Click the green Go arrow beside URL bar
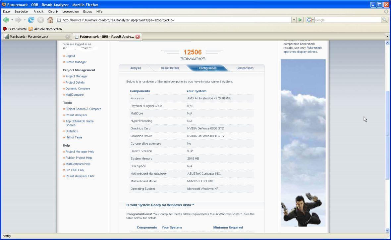The height and width of the screenshot is (240, 391). pyautogui.click(x=300, y=20)
